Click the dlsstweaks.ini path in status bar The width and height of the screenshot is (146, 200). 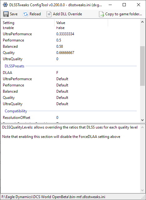click(x=53, y=197)
